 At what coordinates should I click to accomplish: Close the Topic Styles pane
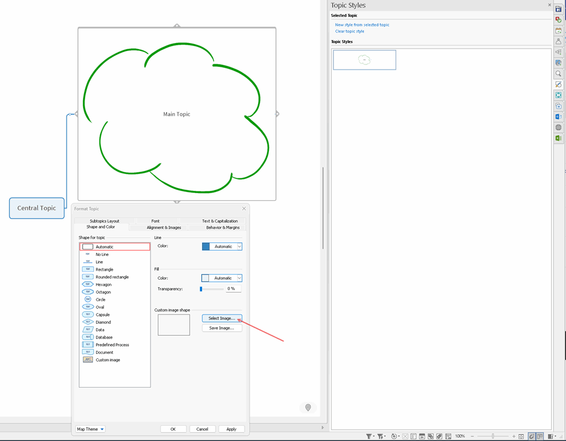pos(549,5)
